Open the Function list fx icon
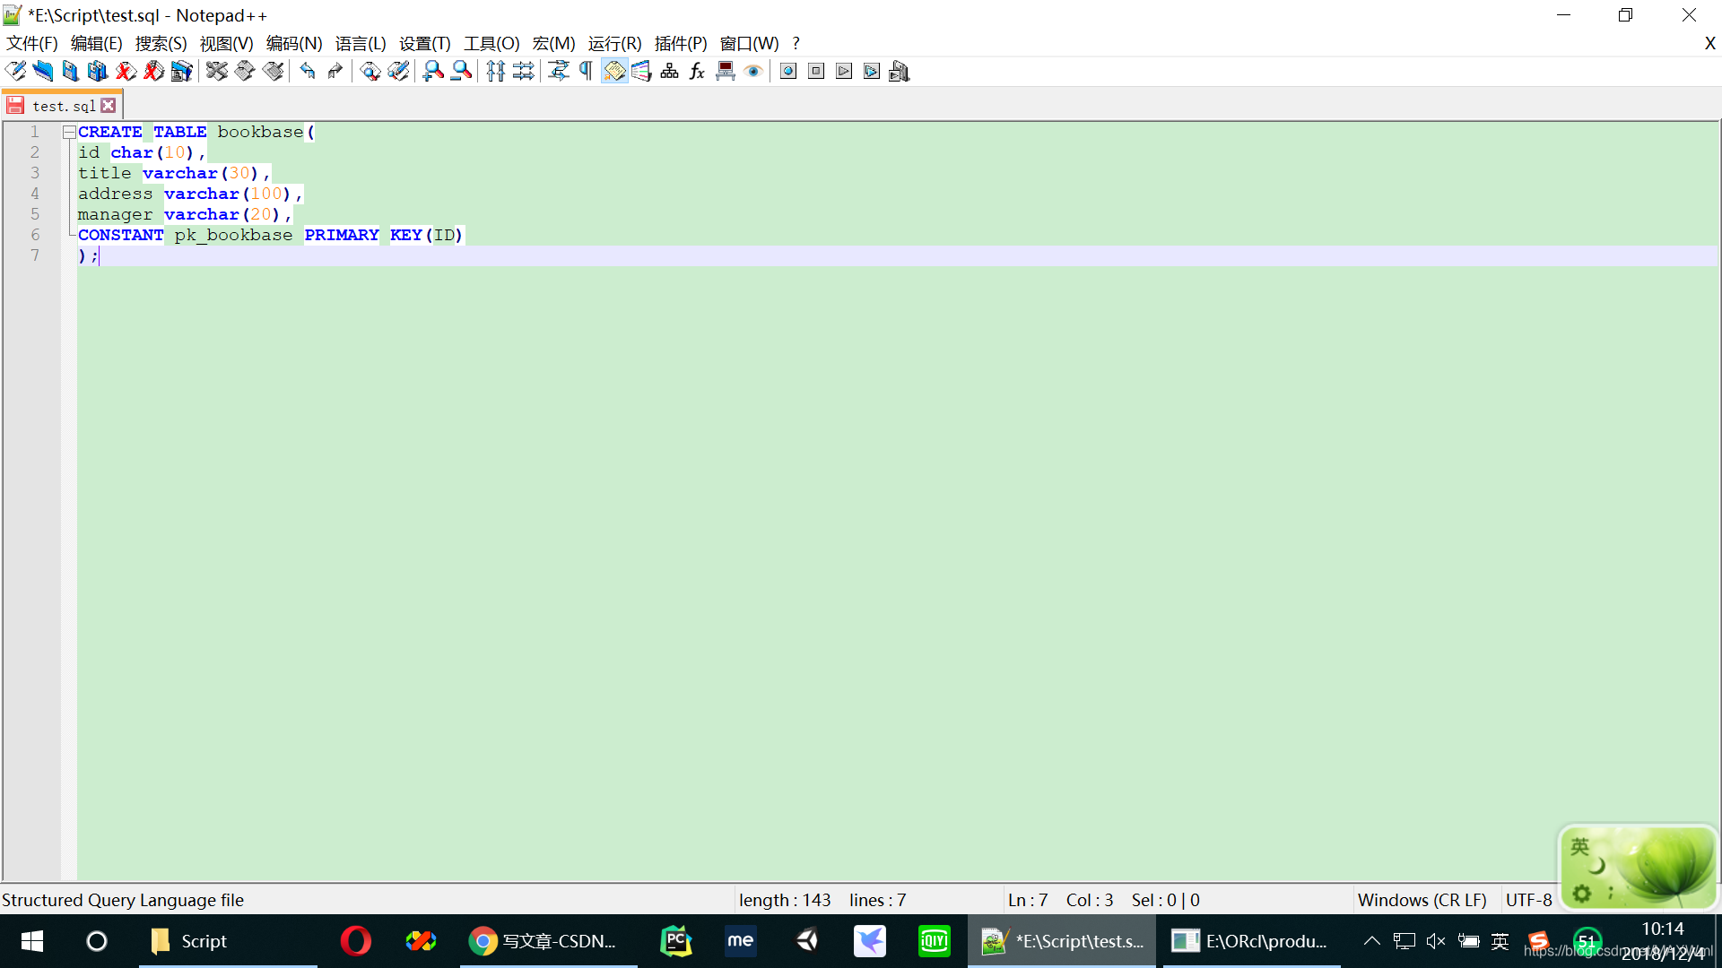 pyautogui.click(x=697, y=72)
